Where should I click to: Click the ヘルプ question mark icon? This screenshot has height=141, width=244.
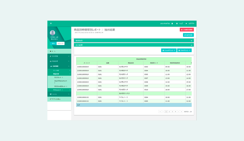pyautogui.click(x=177, y=24)
